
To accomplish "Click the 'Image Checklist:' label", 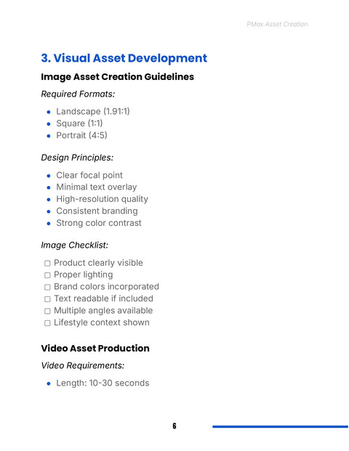I will coord(75,245).
